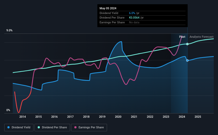Click the 2020 x-axis label
This screenshot has width=218, height=135.
pyautogui.click(x=118, y=117)
